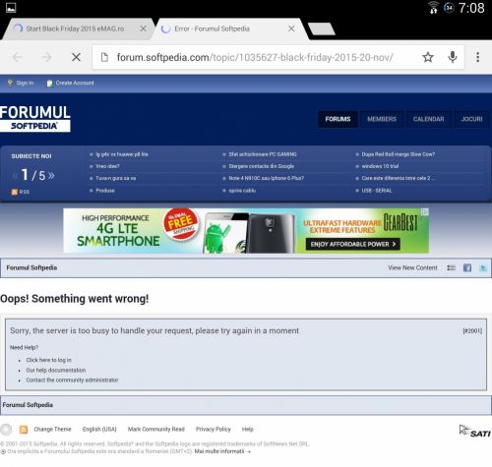The image size is (492, 467).
Task: Open Chrome three-dot overflow menu
Action: pos(477,57)
